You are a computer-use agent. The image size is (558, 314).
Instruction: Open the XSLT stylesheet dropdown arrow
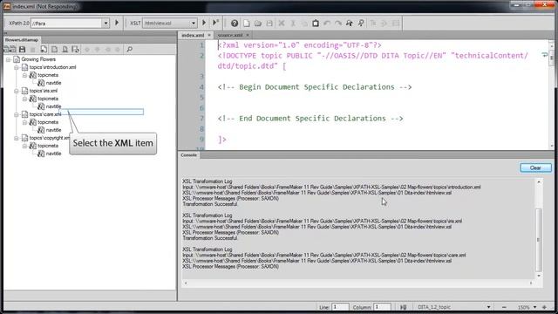coord(194,24)
